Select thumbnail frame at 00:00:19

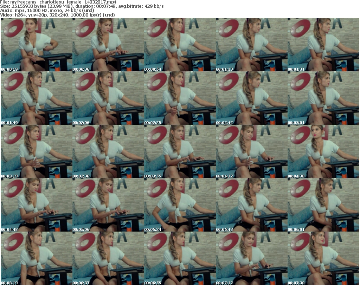(x=37, y=45)
